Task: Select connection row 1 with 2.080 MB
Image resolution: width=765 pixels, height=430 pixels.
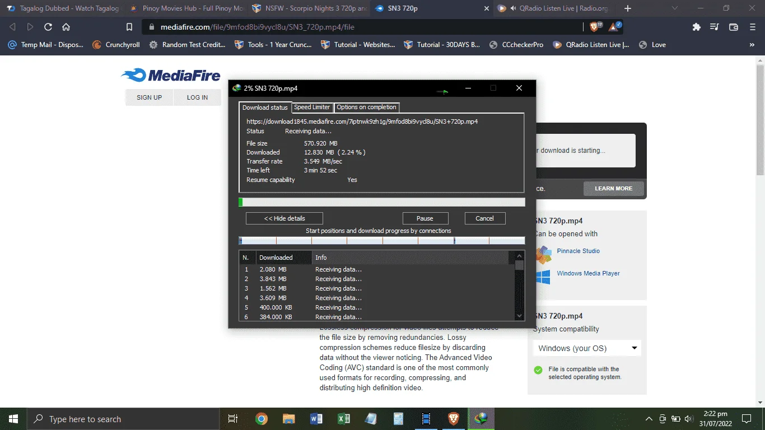Action: pos(376,269)
